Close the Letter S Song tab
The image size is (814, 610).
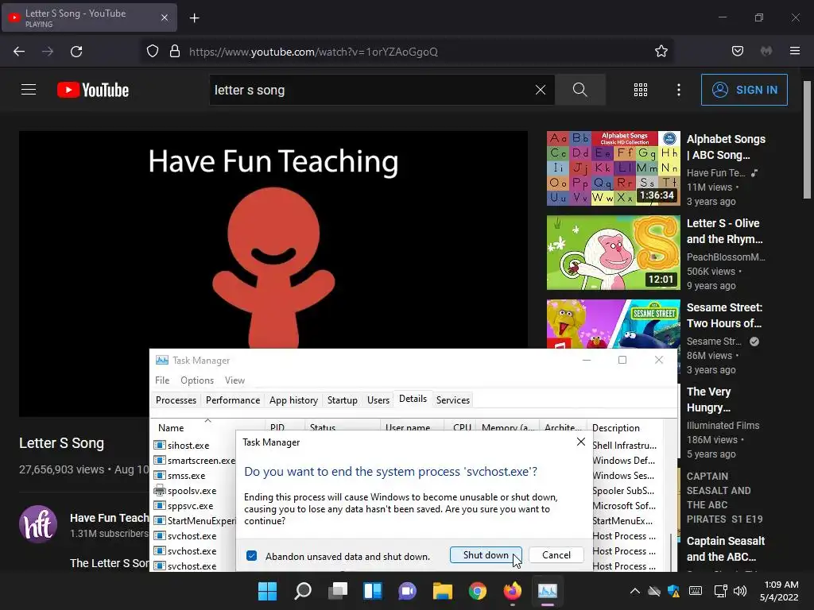click(164, 17)
